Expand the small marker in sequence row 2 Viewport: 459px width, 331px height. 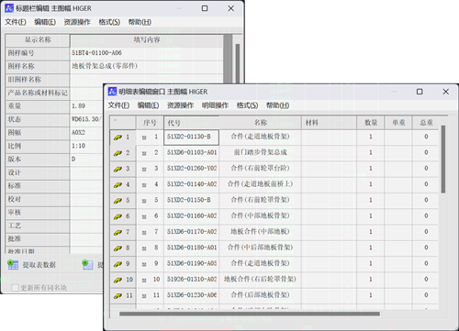[x=144, y=154]
